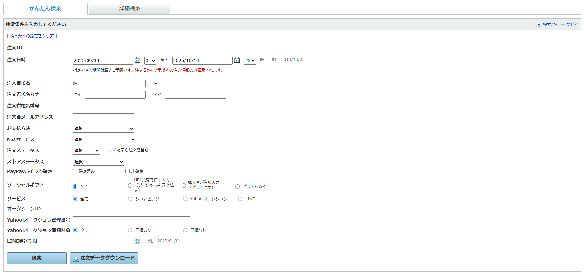The image size is (584, 275).
Task: Open start hour dropdown showing 0
Action: click(150, 61)
